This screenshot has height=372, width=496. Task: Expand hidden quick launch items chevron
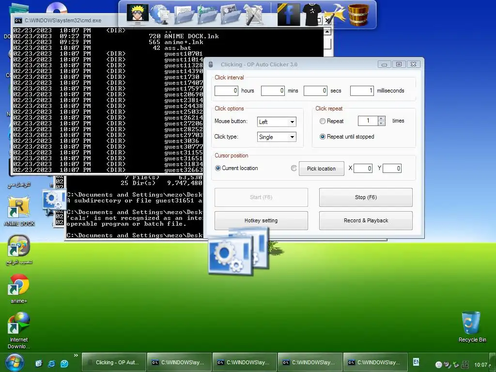pyautogui.click(x=76, y=356)
